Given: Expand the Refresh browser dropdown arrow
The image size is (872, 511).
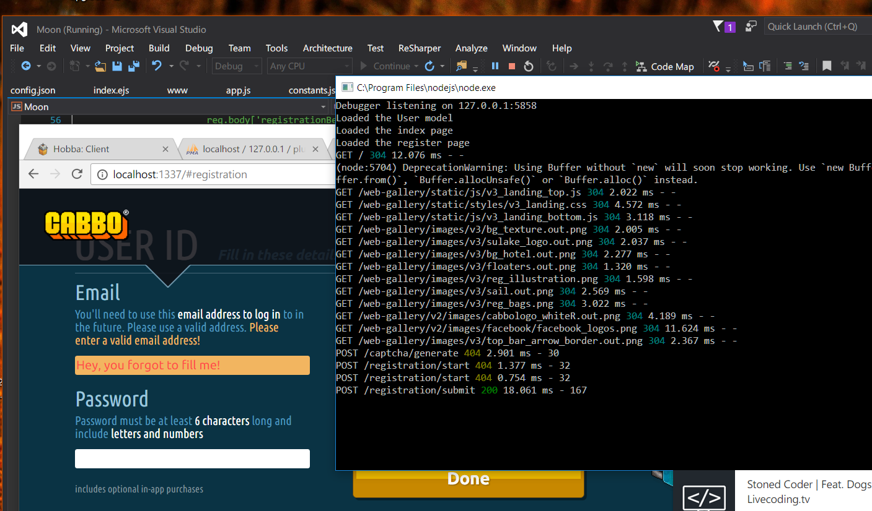Looking at the screenshot, I should (x=442, y=66).
